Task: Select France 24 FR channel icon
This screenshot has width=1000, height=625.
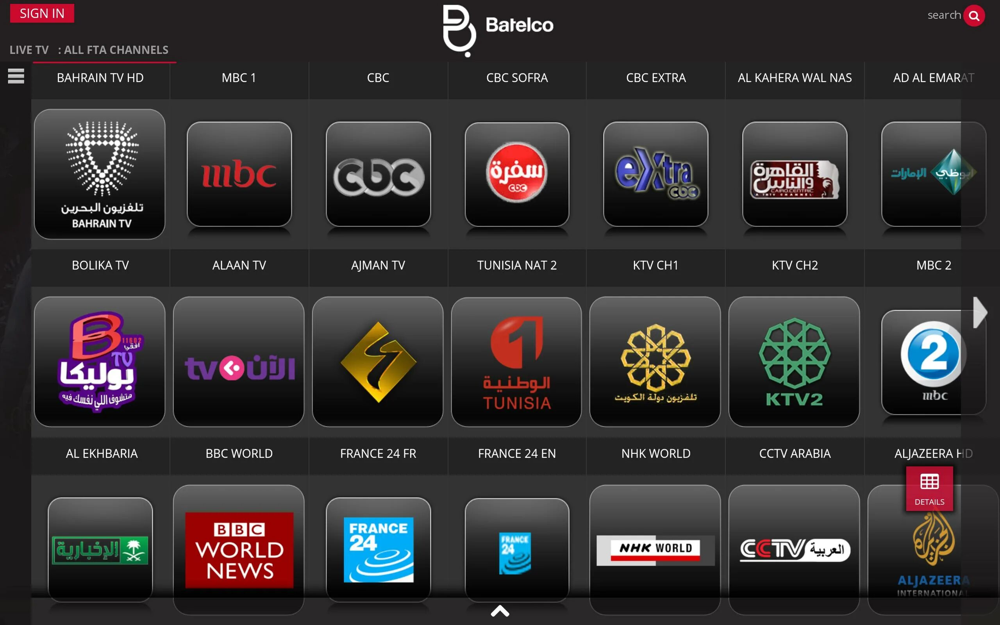Action: click(377, 547)
